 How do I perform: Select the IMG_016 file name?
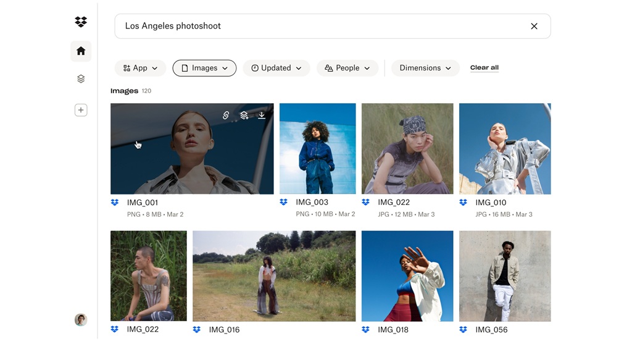point(224,330)
